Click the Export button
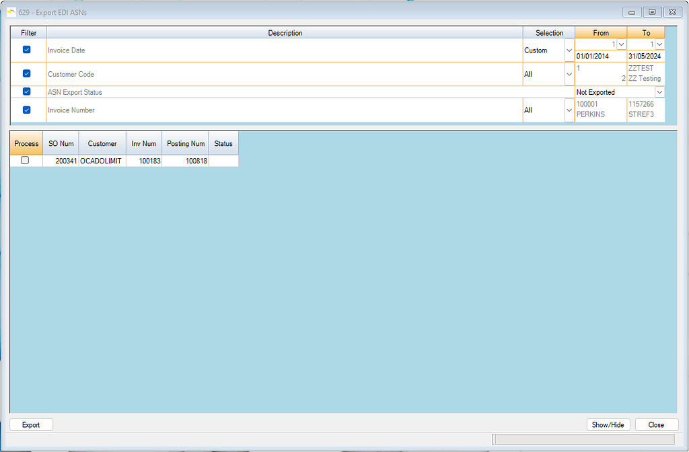The width and height of the screenshot is (689, 452). click(x=31, y=424)
